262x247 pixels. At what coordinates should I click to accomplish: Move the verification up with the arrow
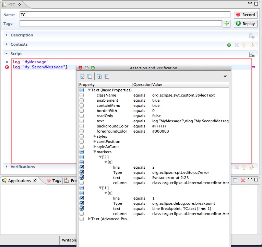pos(244,167)
